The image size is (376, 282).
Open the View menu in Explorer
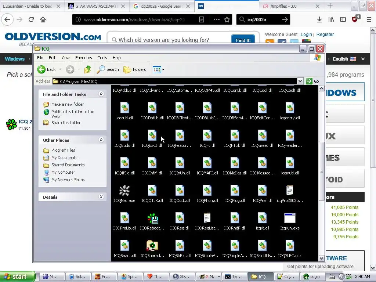click(x=65, y=58)
